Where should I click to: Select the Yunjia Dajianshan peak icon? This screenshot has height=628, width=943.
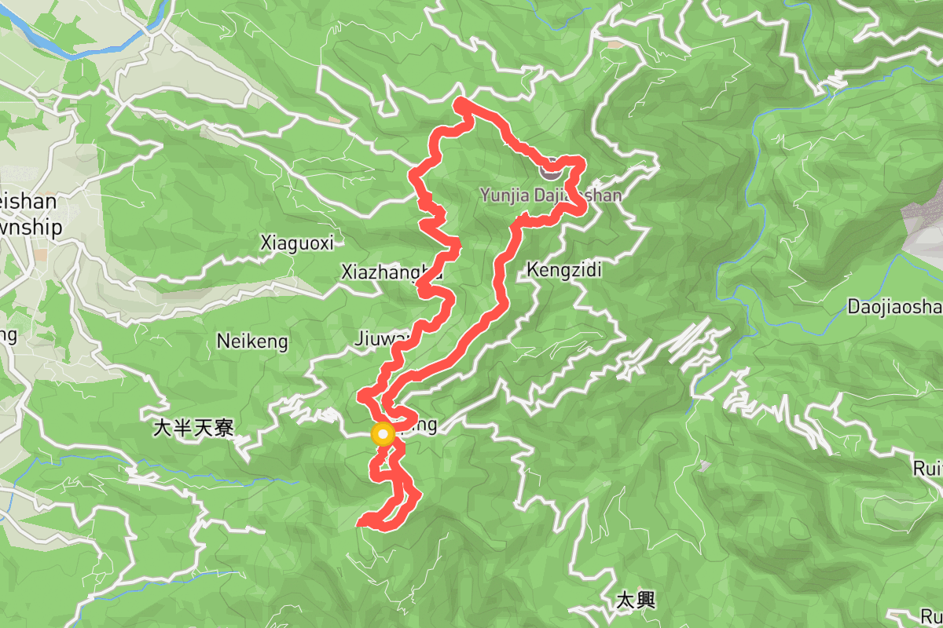pos(549,167)
